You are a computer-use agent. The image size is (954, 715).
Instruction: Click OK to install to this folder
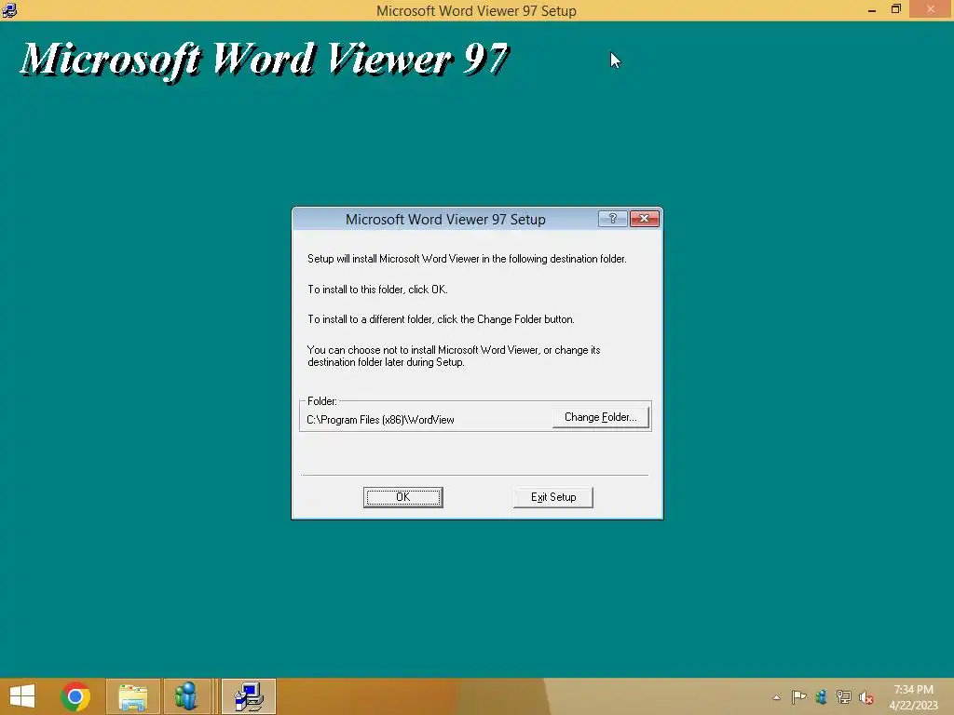pyautogui.click(x=402, y=497)
